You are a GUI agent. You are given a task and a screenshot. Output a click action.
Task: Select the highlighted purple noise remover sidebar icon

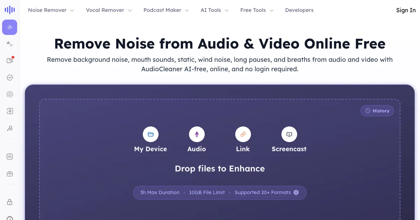pos(10,27)
